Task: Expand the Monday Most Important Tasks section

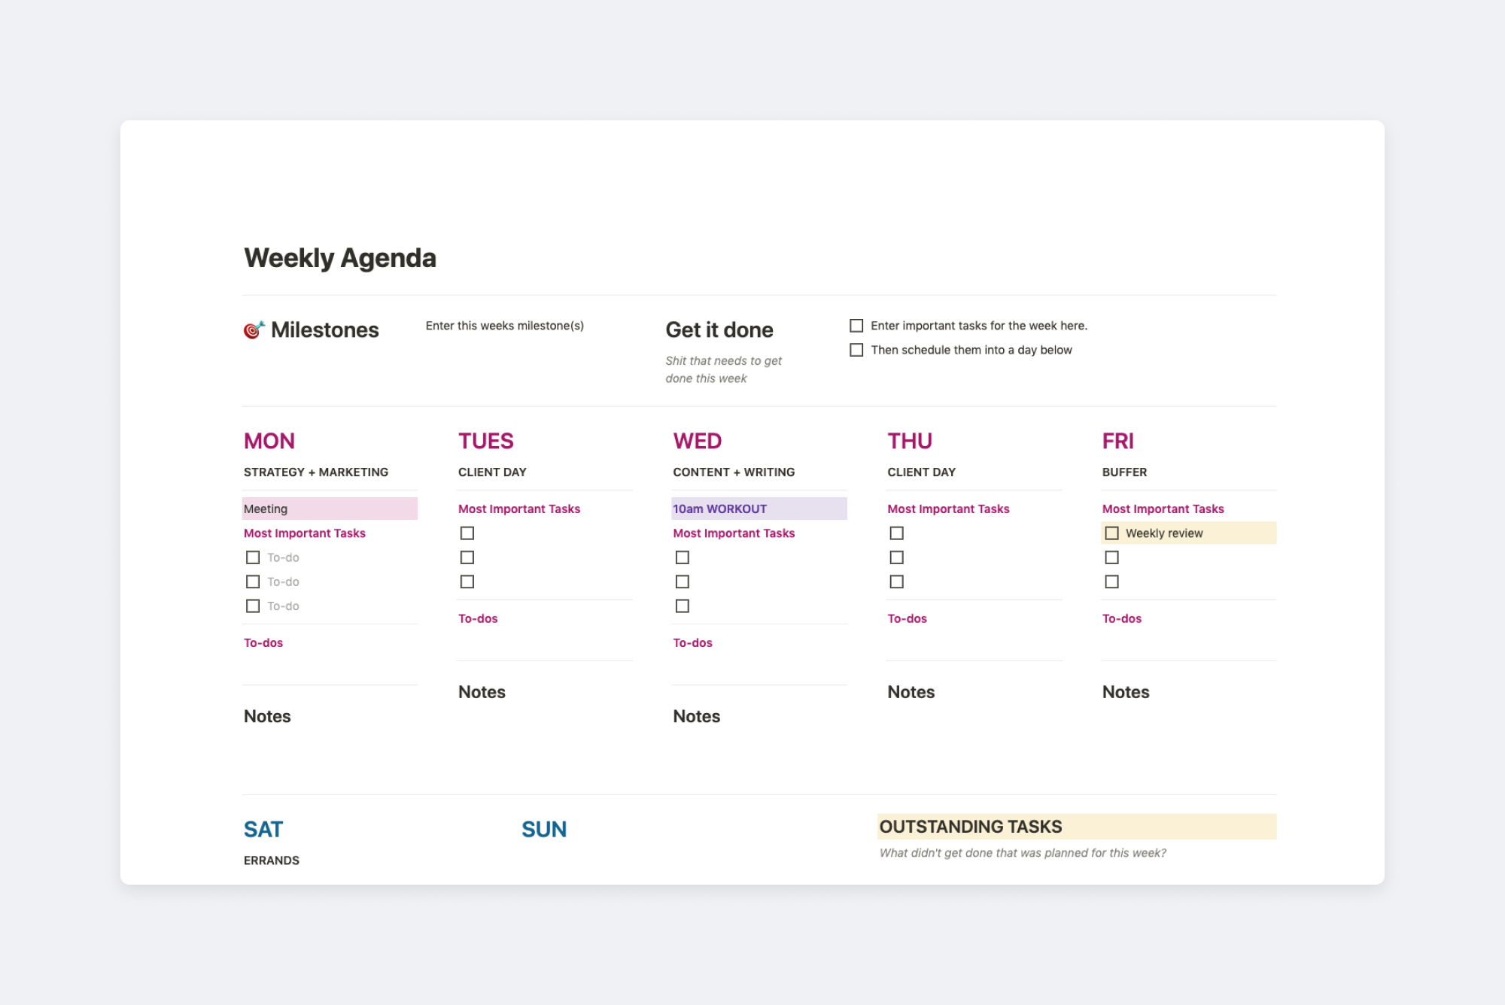Action: click(304, 533)
